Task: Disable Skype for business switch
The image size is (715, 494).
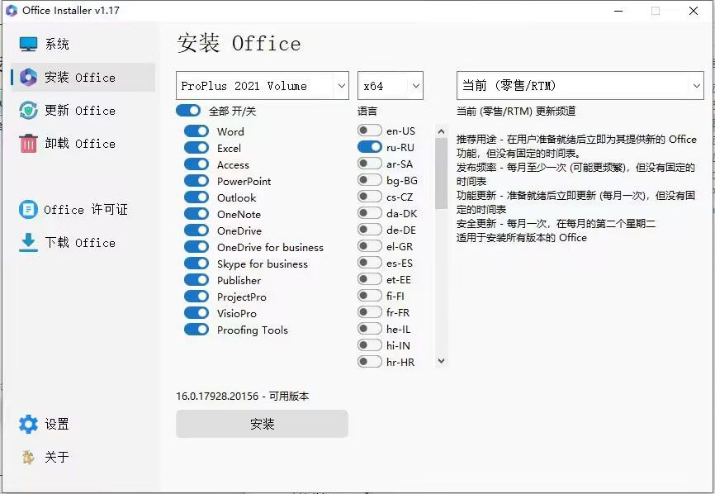Action: [x=197, y=264]
